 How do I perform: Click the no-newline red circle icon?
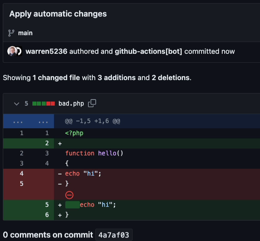[69, 195]
